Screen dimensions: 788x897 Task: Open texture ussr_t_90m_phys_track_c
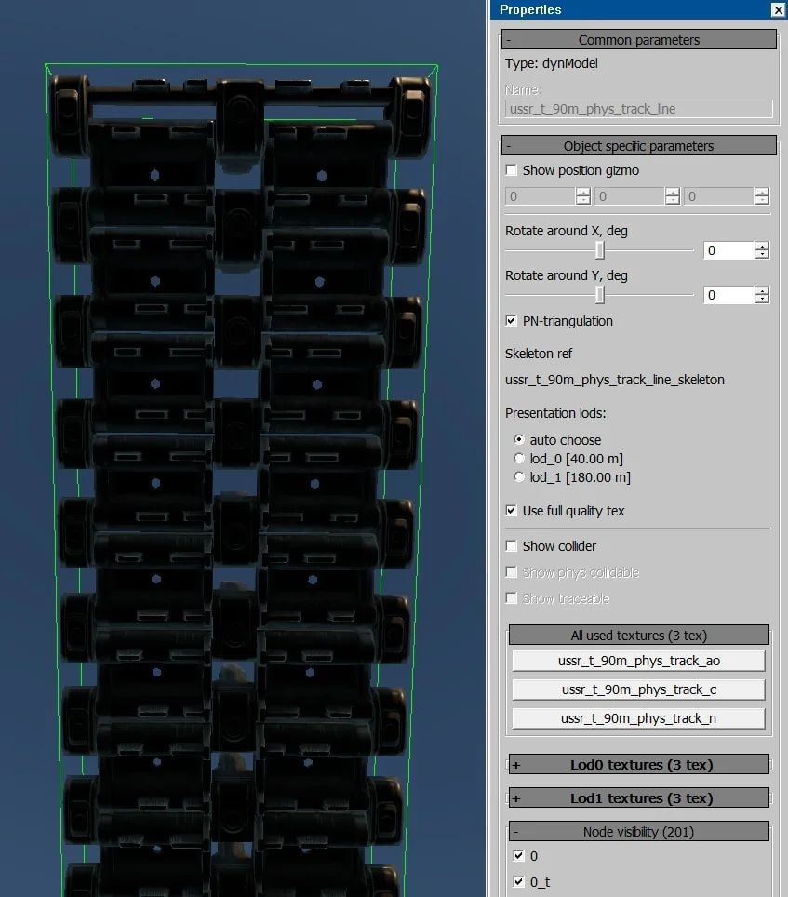(x=638, y=689)
